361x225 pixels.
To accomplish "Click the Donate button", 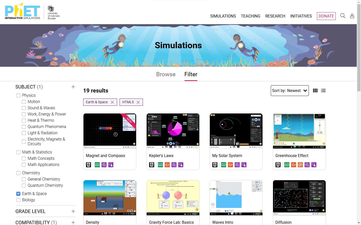I will (326, 16).
